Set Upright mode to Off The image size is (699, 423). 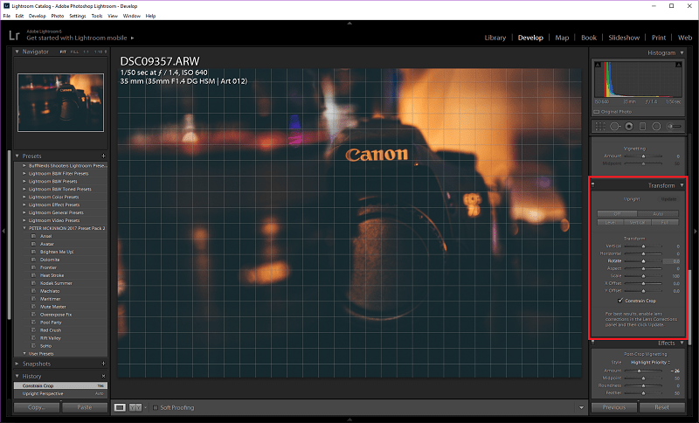pos(617,214)
